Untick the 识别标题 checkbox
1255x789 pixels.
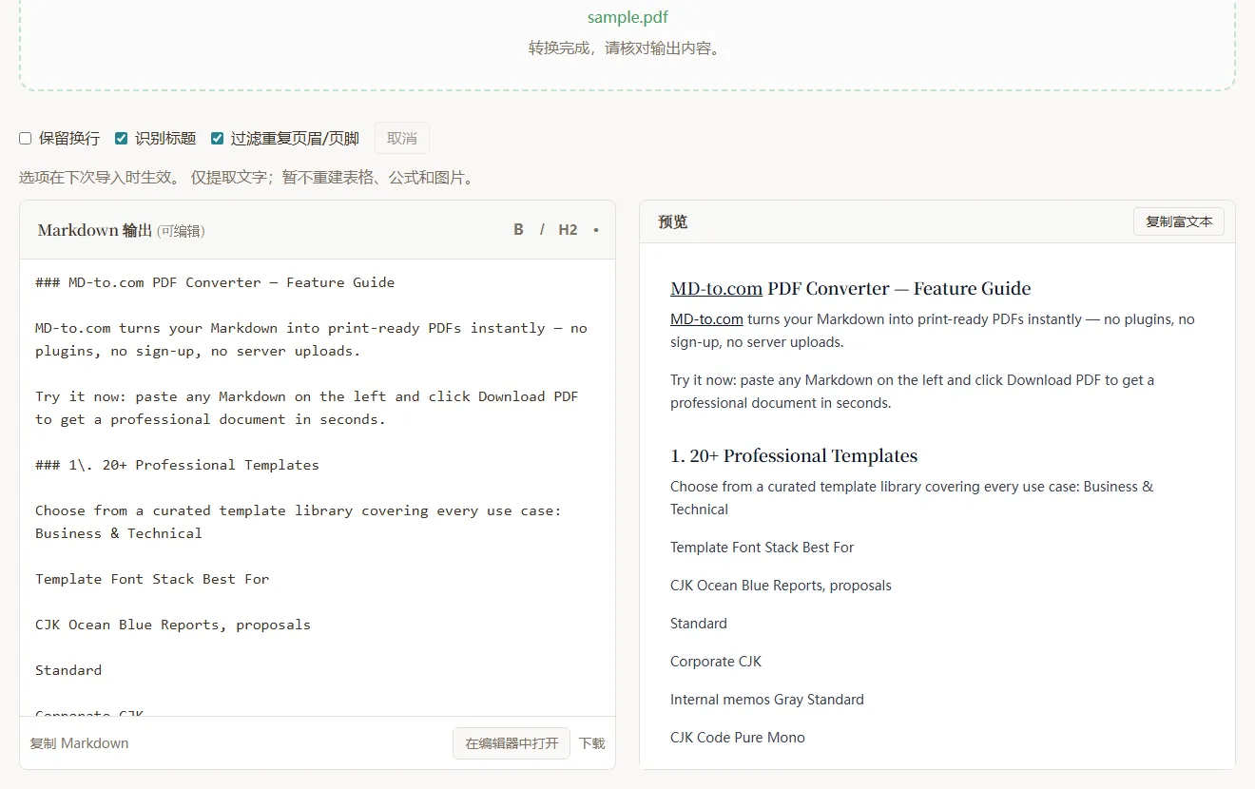(x=122, y=139)
